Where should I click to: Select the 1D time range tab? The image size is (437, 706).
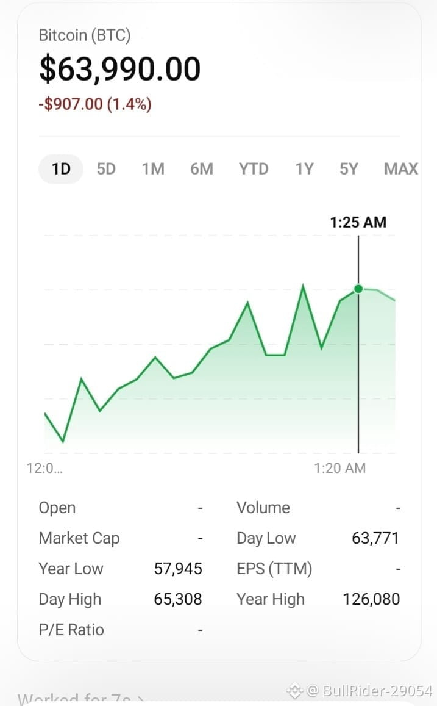coord(61,169)
